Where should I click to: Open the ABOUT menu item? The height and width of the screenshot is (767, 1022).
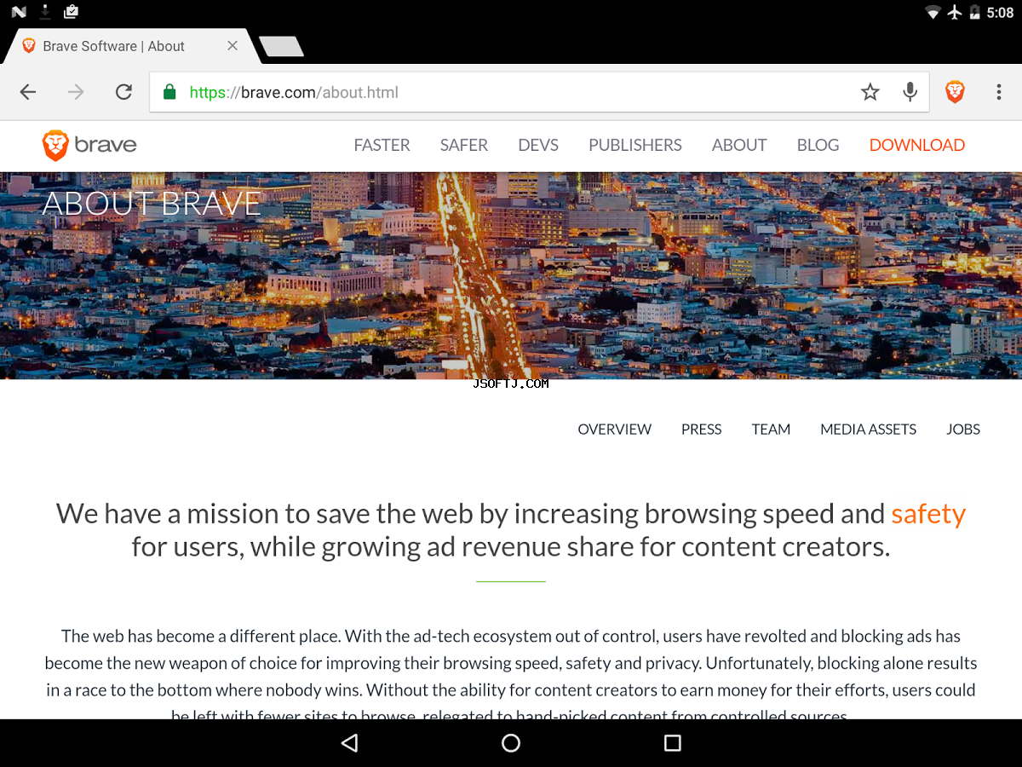pyautogui.click(x=739, y=145)
